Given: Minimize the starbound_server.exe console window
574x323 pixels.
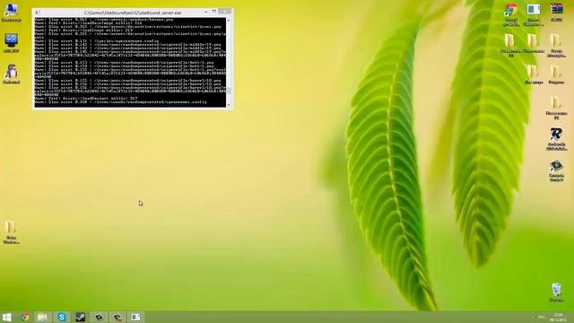Looking at the screenshot, I should (x=206, y=12).
